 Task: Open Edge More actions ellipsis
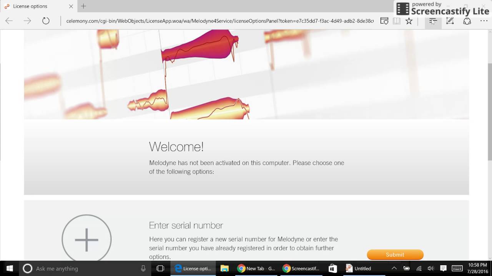[484, 21]
